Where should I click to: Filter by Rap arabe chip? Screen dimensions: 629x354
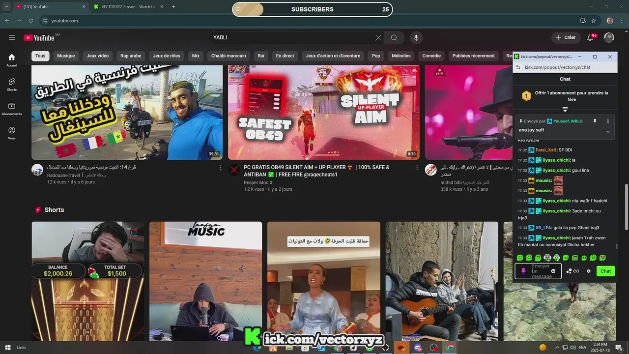click(131, 56)
